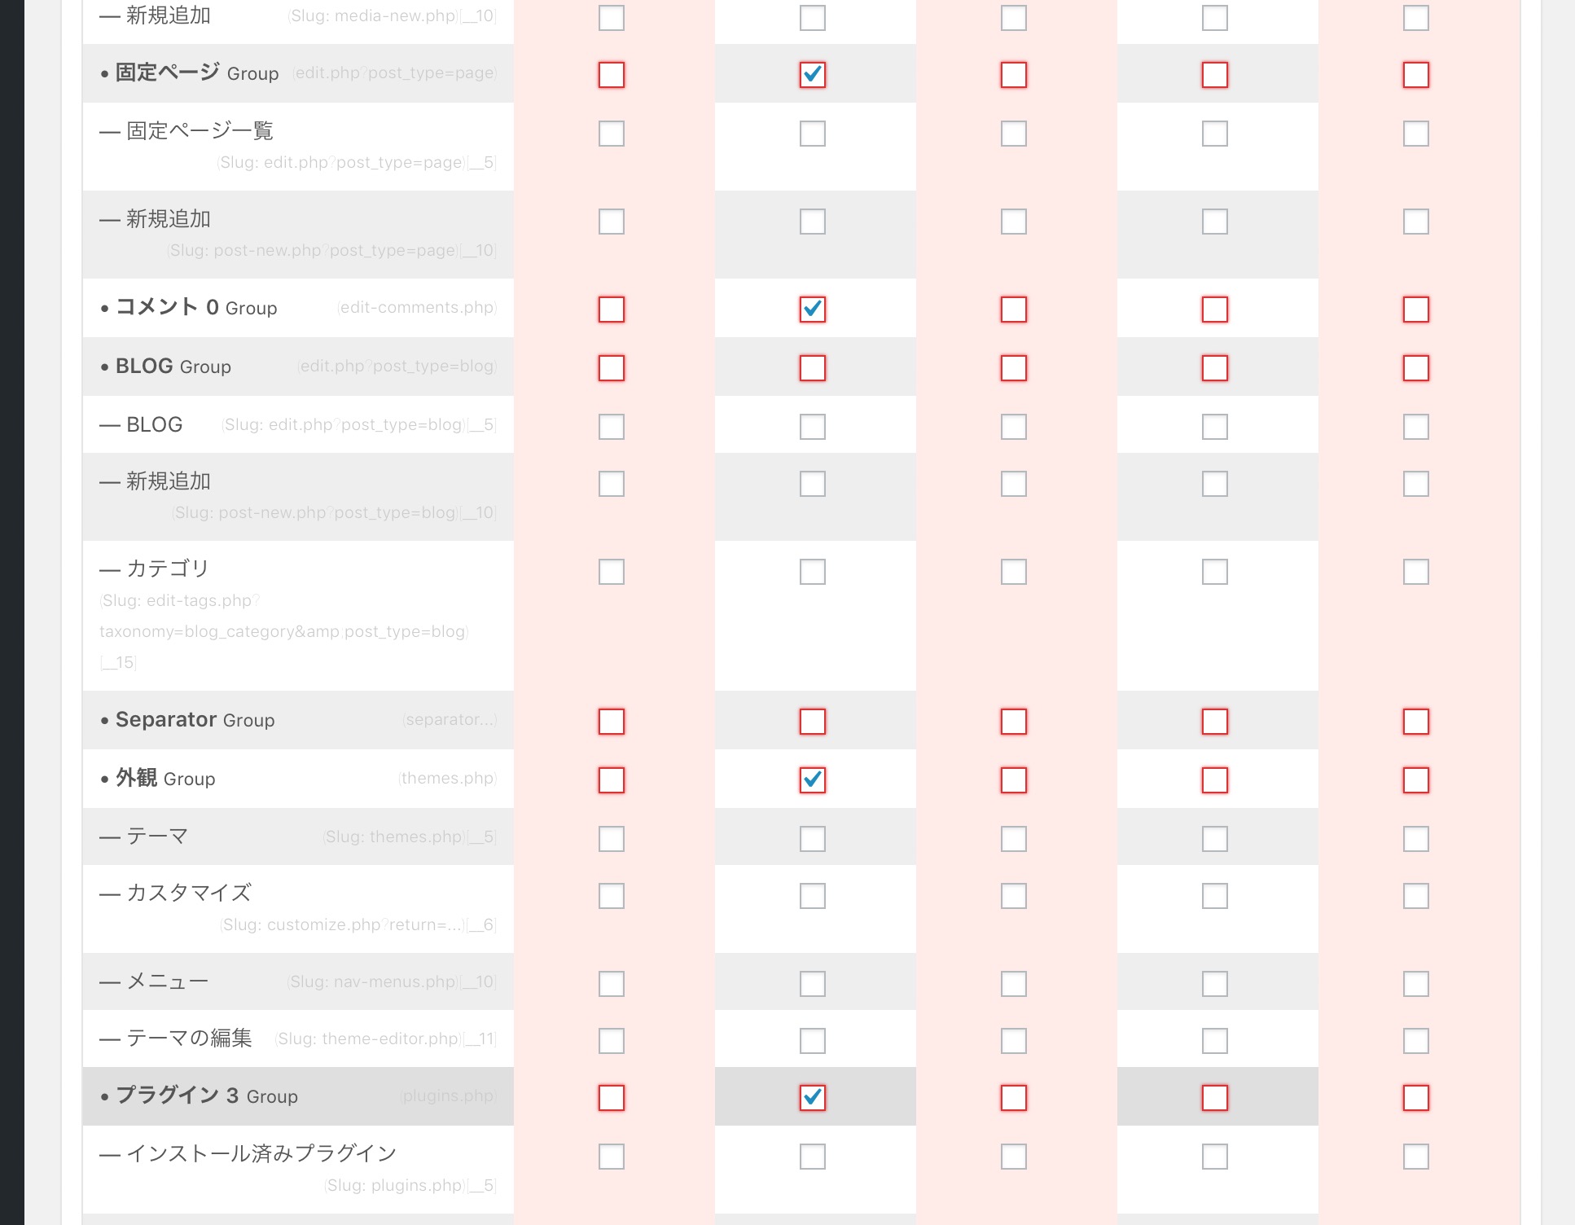Screen dimensions: 1575x1225
Task: Toggle red-bordered icon for Separator Group
Action: pos(611,720)
